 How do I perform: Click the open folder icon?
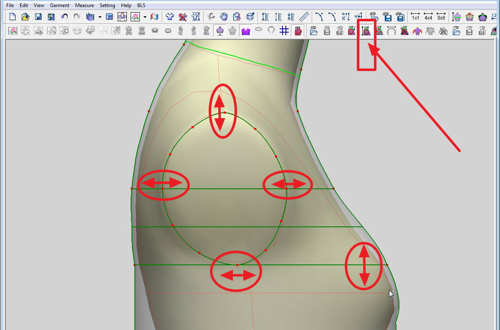pos(25,17)
